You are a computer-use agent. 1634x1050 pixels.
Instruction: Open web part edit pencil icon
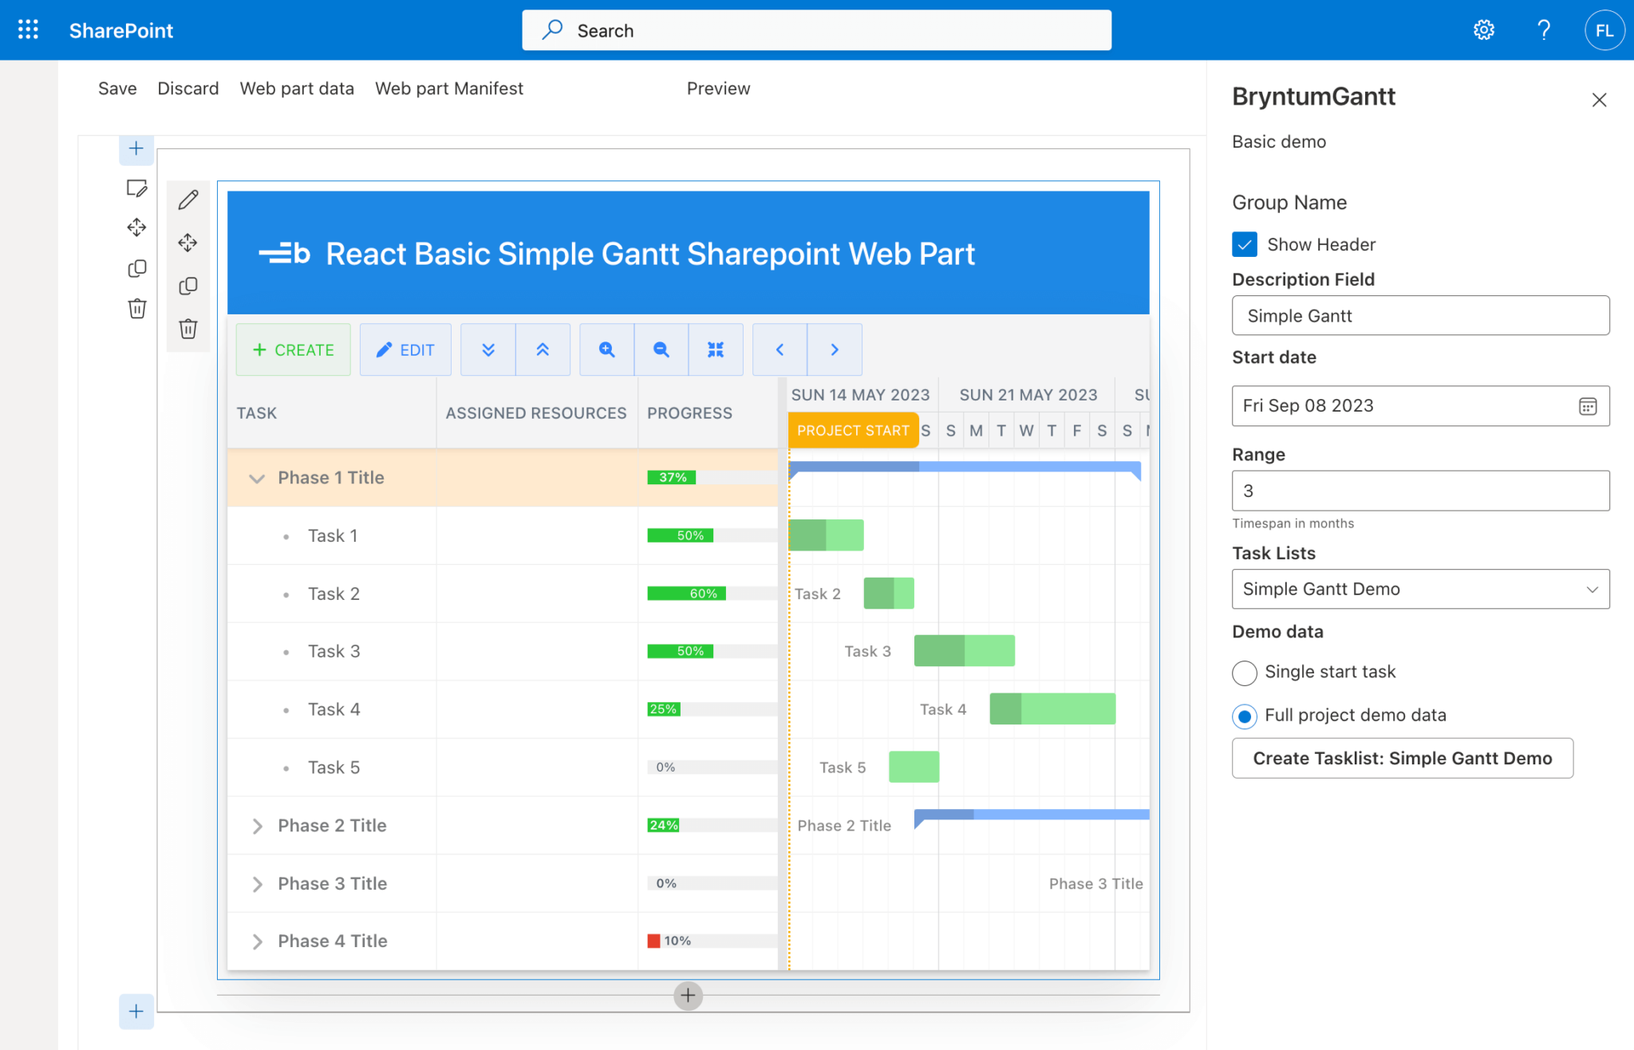(188, 199)
